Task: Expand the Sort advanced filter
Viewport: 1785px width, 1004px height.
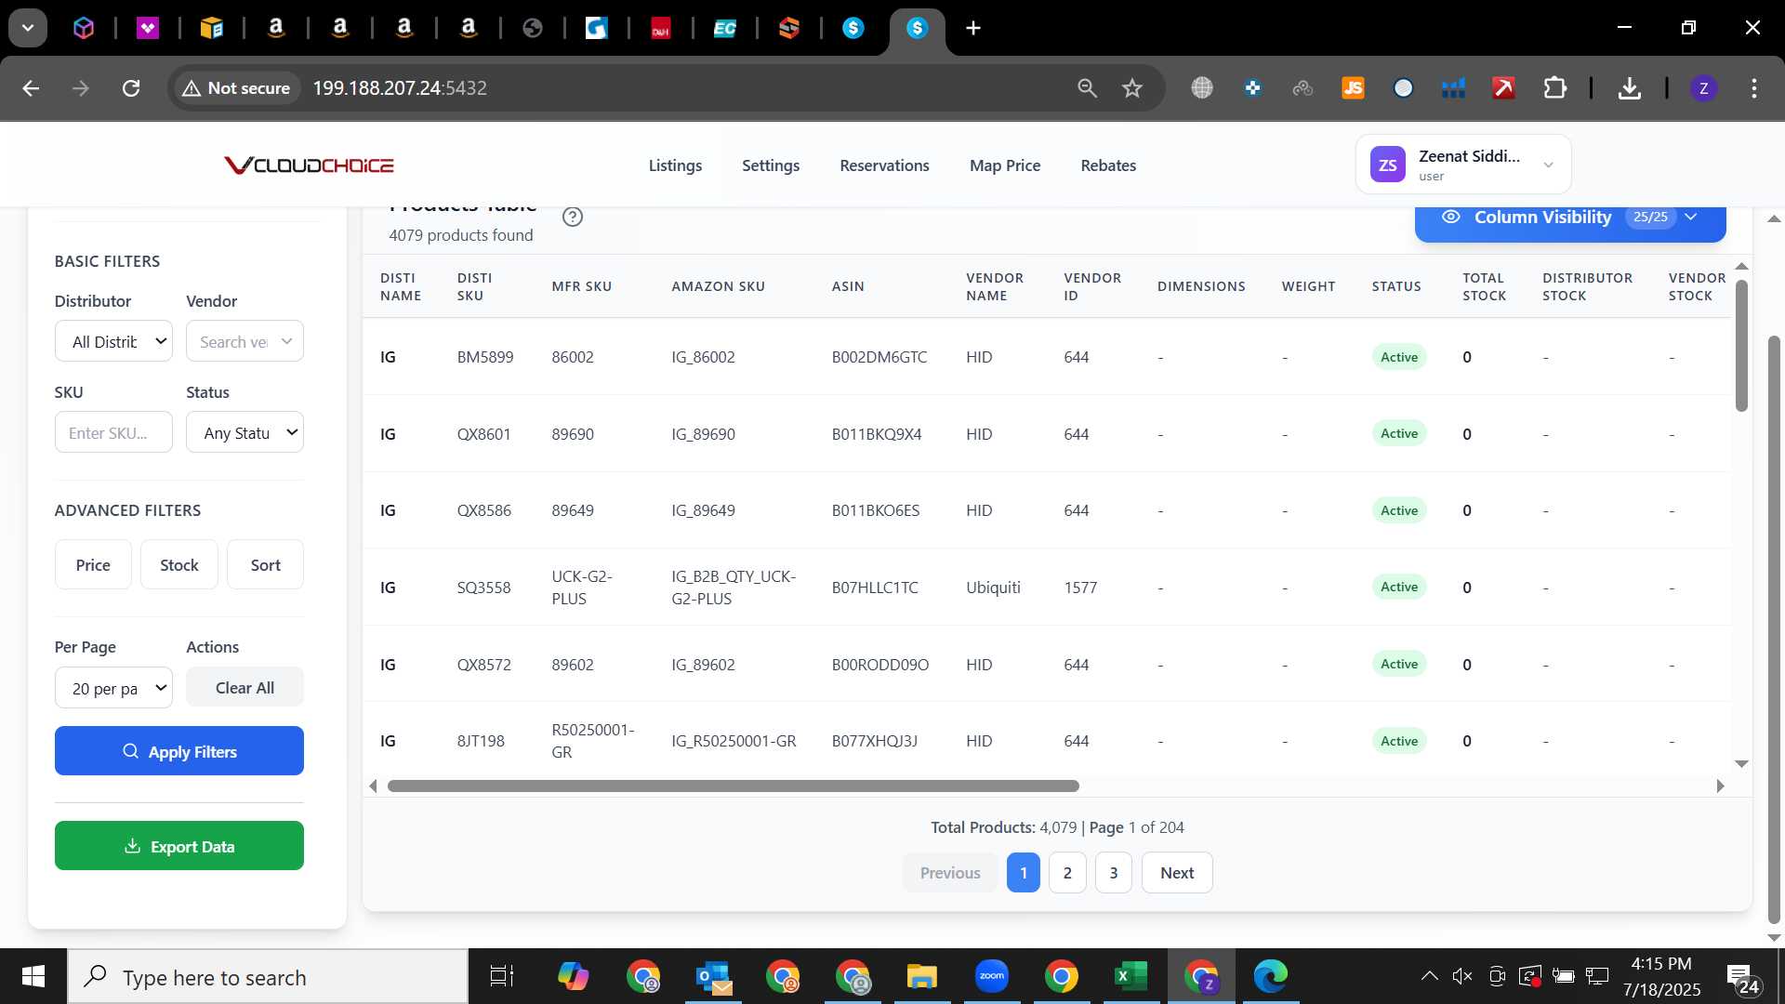Action: pos(265,564)
